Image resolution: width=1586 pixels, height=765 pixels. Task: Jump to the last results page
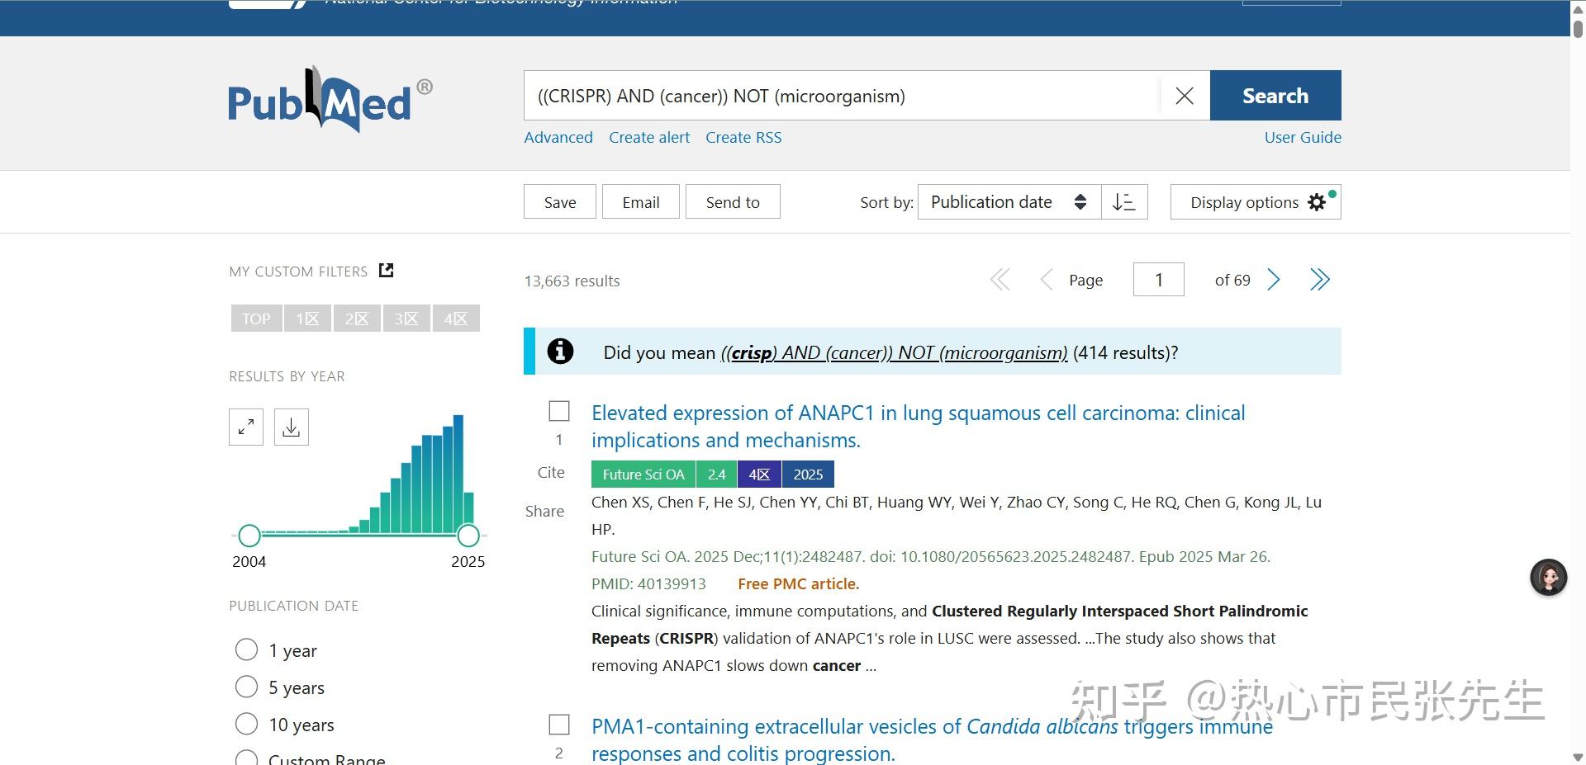coord(1319,280)
